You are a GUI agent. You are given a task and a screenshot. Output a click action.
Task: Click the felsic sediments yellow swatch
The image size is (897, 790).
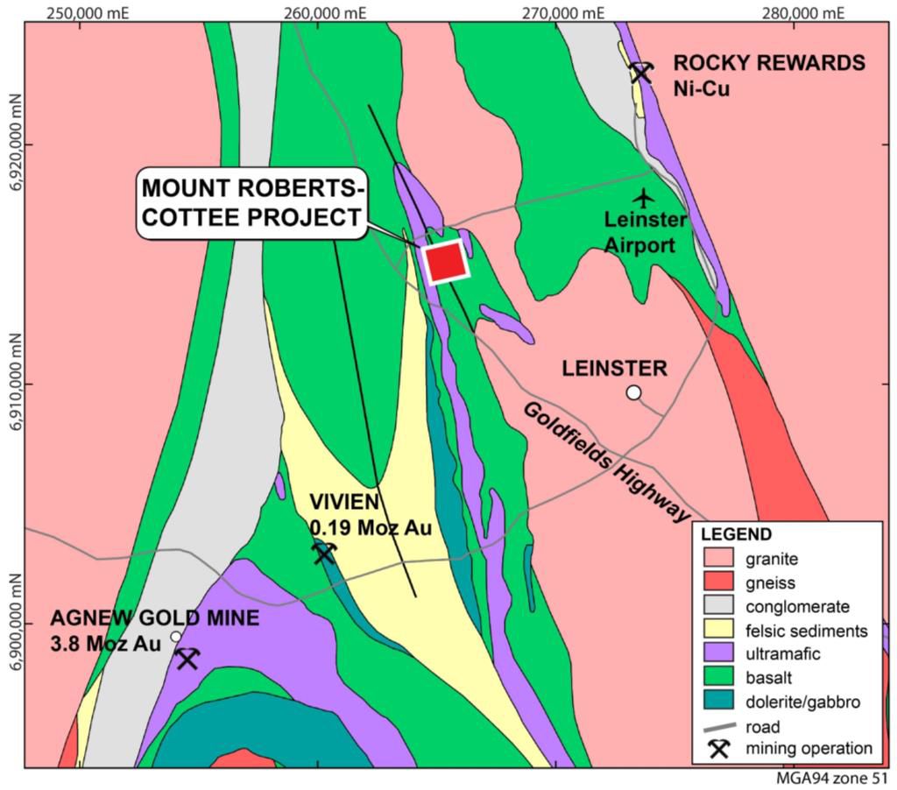pyautogui.click(x=722, y=631)
